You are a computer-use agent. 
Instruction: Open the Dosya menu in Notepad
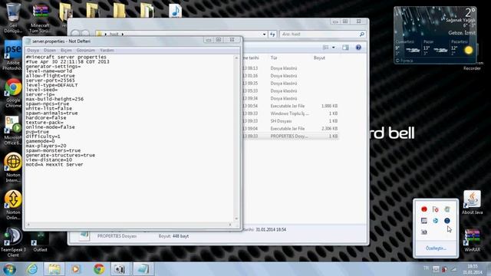[33, 50]
